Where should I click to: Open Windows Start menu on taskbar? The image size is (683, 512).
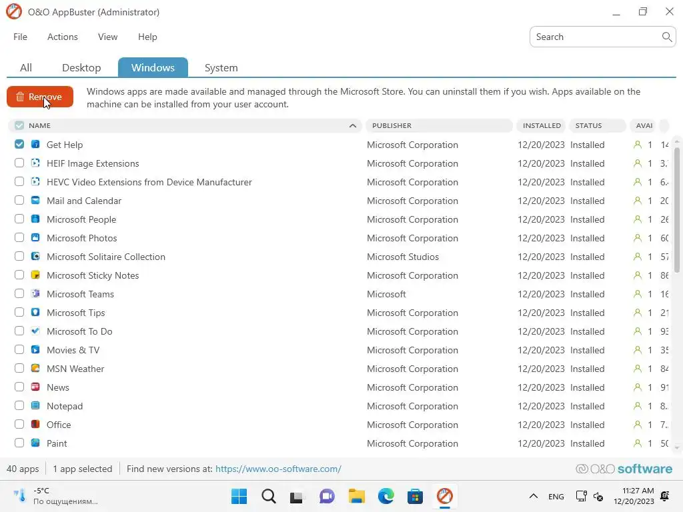239,496
